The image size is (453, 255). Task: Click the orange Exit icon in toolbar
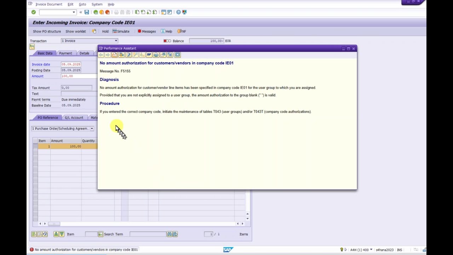[x=102, y=12]
